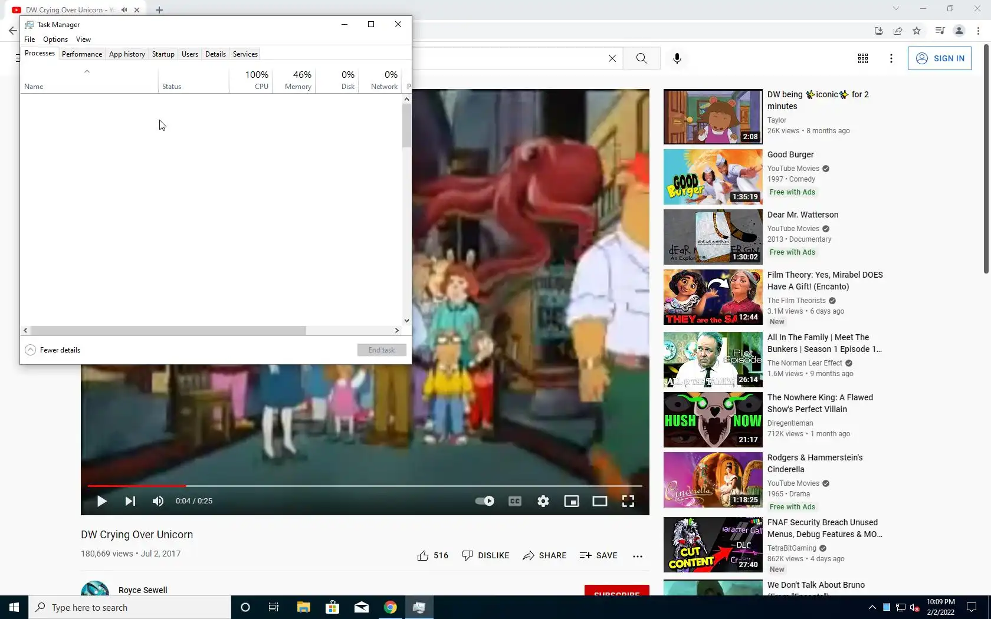The width and height of the screenshot is (991, 619).
Task: Close the DW Crying Over Unicorn tab
Action: 137,10
